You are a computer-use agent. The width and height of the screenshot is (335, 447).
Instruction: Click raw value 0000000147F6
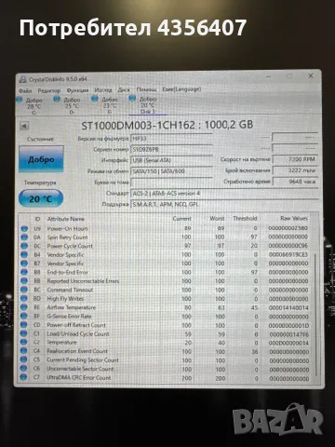tap(288, 334)
